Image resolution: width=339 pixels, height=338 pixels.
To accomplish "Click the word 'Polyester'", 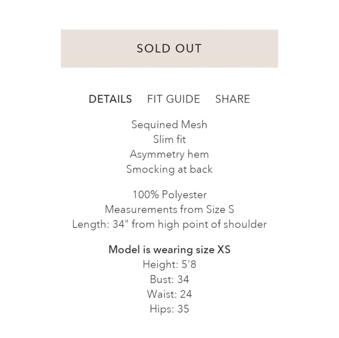I will (x=184, y=195).
